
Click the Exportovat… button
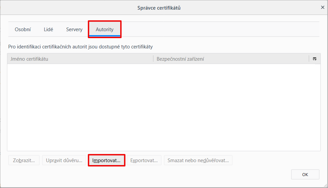tap(144, 160)
